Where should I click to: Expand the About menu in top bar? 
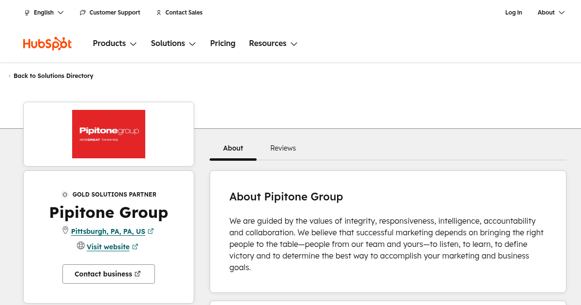pos(551,13)
